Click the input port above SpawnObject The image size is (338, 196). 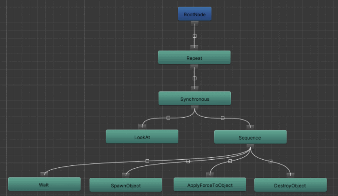point(126,175)
